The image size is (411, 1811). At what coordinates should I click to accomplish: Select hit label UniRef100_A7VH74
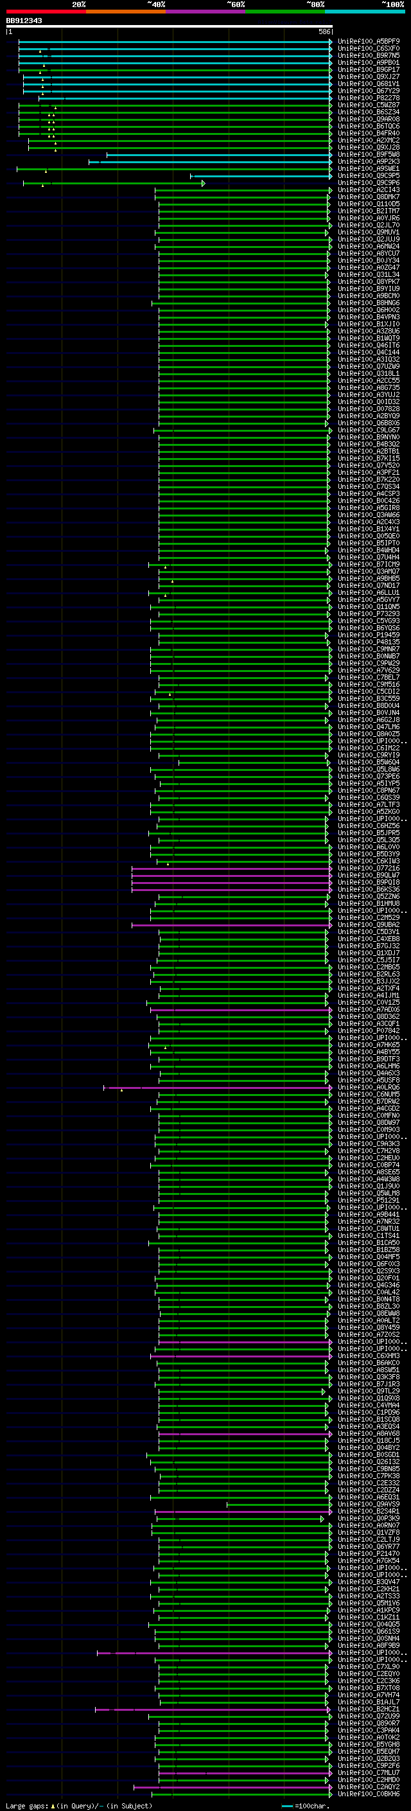pos(369,1695)
